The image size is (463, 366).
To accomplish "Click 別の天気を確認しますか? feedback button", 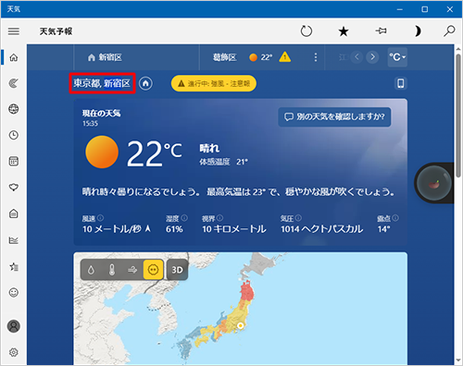I will pyautogui.click(x=334, y=116).
